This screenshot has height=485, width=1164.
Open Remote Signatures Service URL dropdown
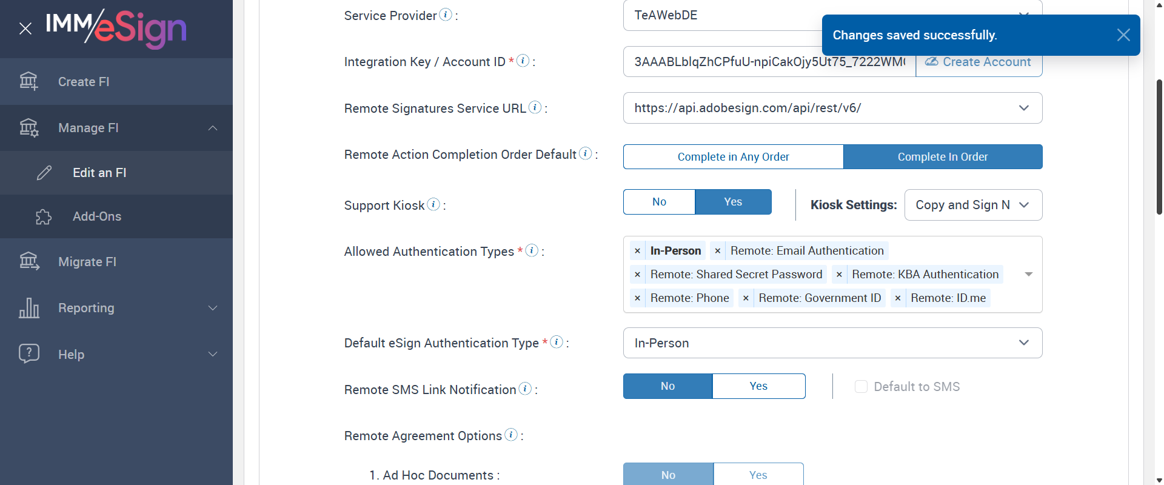pos(1023,108)
